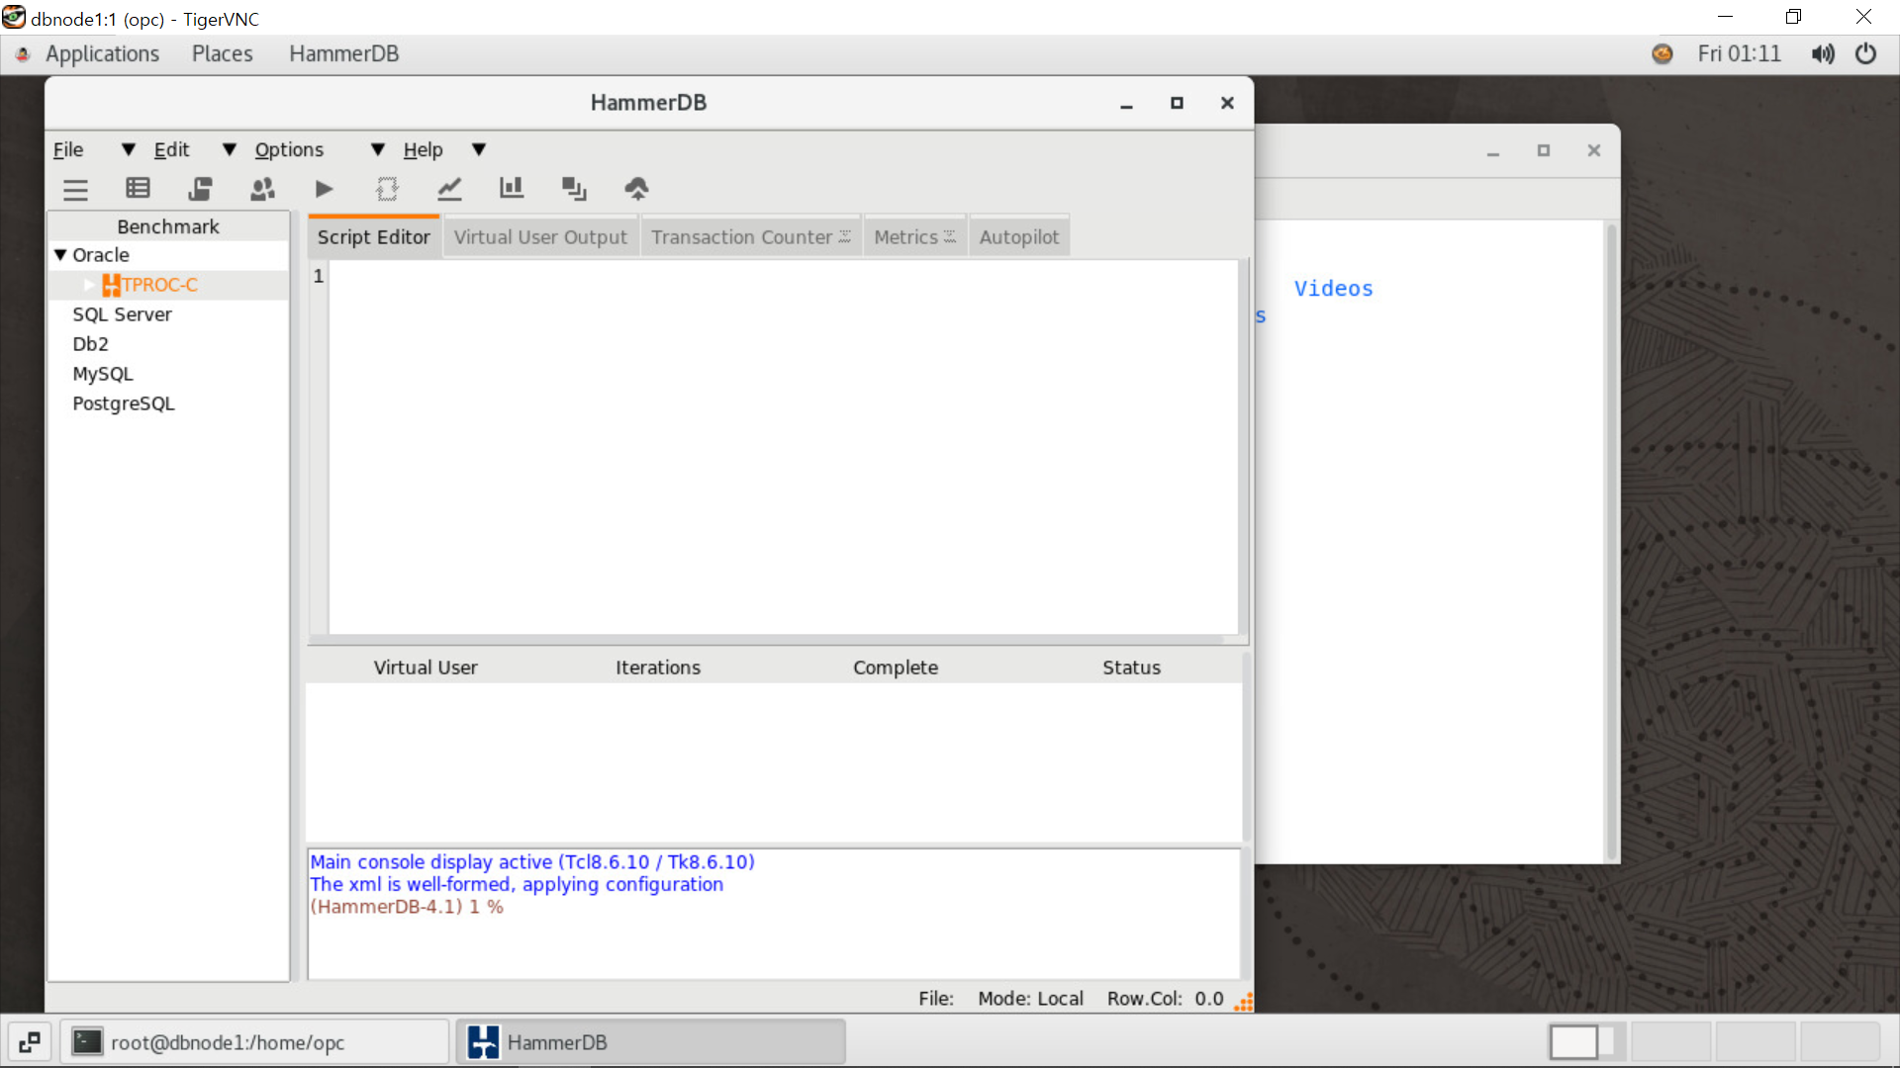Click the HammerDB taskbar button
The width and height of the screenshot is (1900, 1068).
651,1042
